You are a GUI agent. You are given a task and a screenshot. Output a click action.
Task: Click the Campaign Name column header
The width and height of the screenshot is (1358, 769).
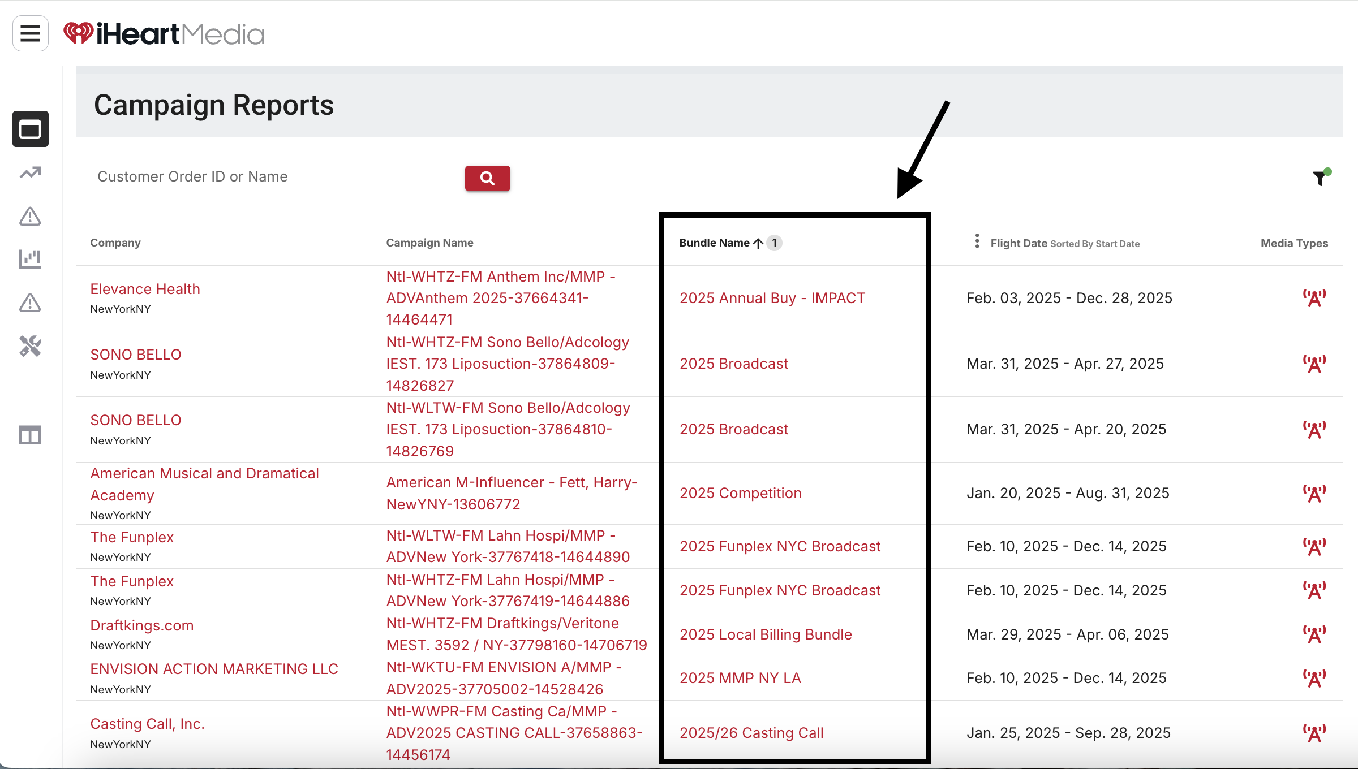coord(430,243)
